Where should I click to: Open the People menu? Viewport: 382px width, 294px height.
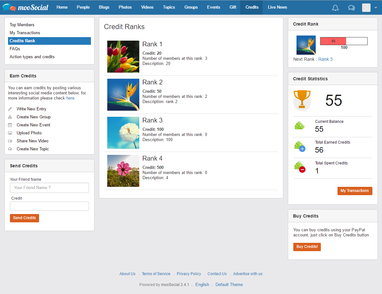[83, 7]
